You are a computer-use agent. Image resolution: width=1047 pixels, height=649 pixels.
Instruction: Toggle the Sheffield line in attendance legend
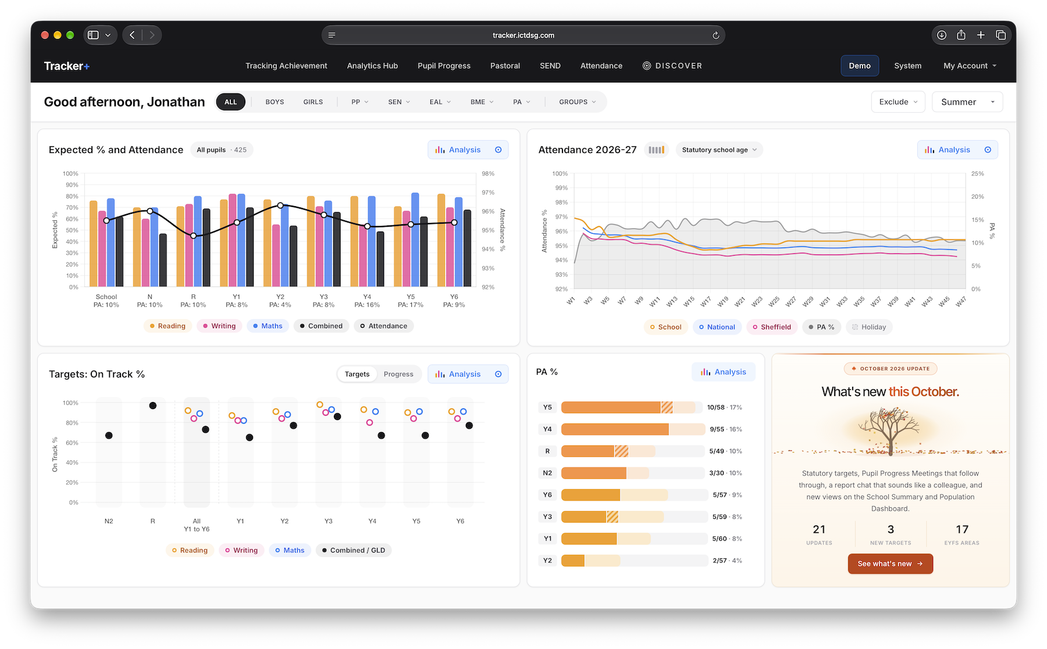point(772,327)
